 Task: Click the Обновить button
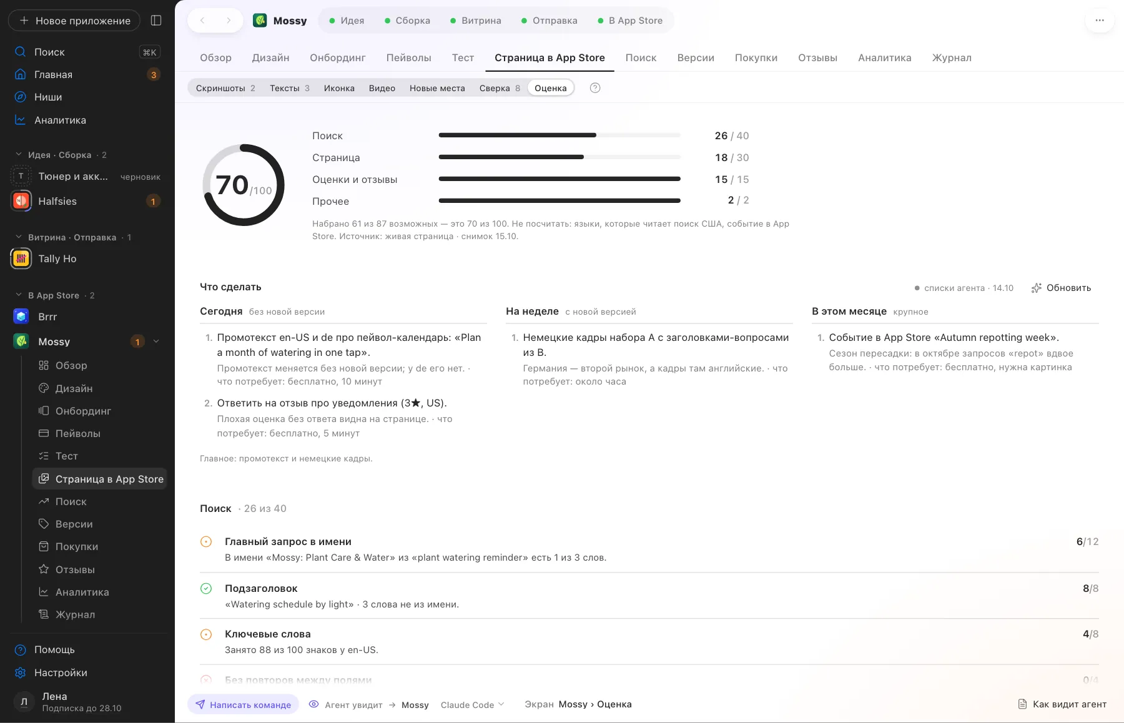(x=1062, y=288)
